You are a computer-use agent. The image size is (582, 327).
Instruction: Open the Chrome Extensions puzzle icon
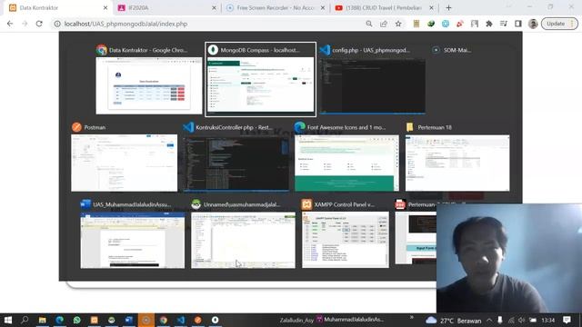[x=489, y=24]
